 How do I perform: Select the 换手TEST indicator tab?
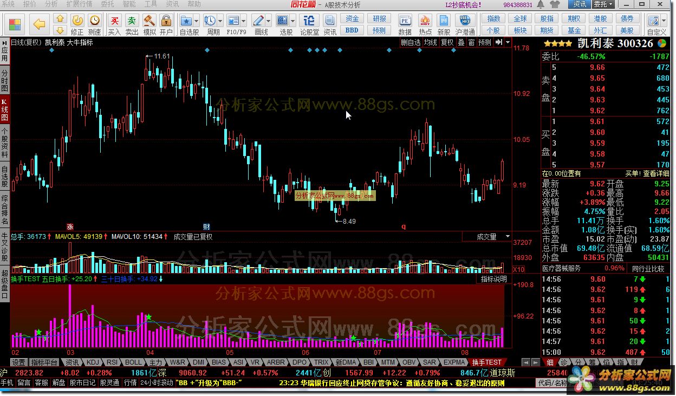486,362
